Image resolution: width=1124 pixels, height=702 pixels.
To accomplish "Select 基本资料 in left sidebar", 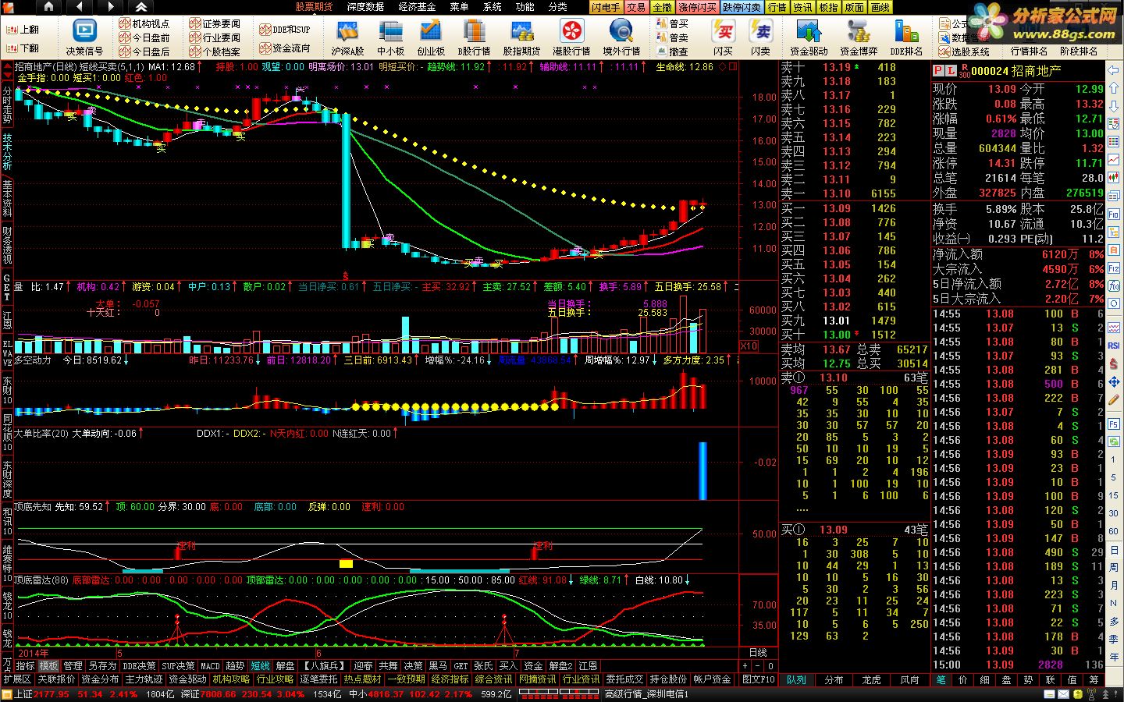I will [x=7, y=199].
